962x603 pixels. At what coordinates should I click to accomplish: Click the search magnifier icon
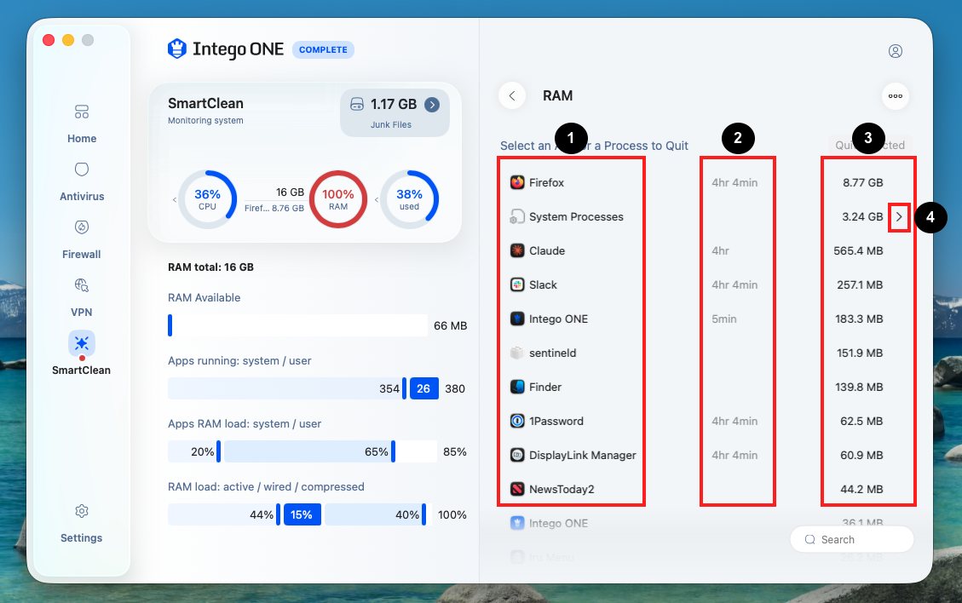point(809,539)
